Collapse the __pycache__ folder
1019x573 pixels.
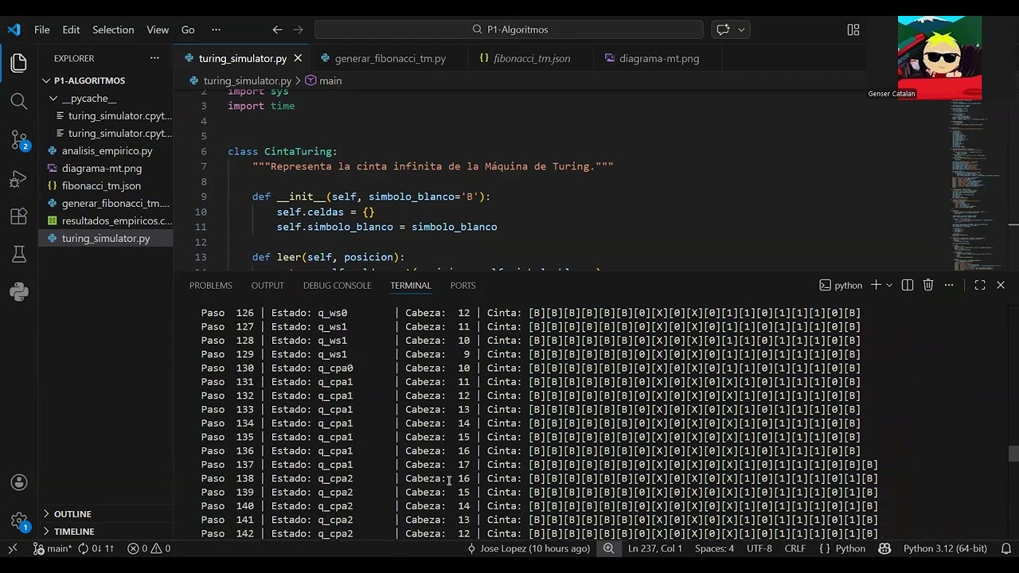coord(88,98)
